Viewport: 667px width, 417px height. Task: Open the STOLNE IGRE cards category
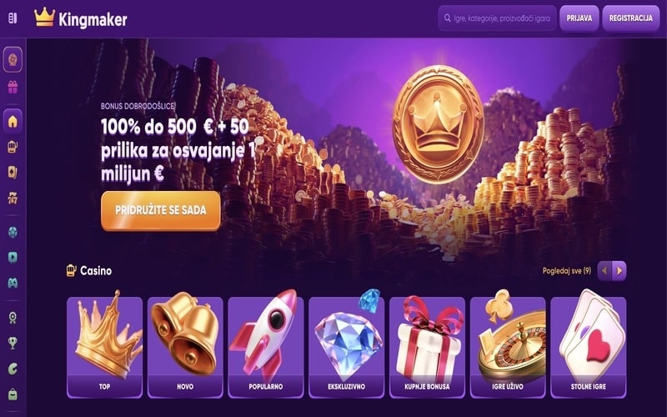[x=589, y=347]
